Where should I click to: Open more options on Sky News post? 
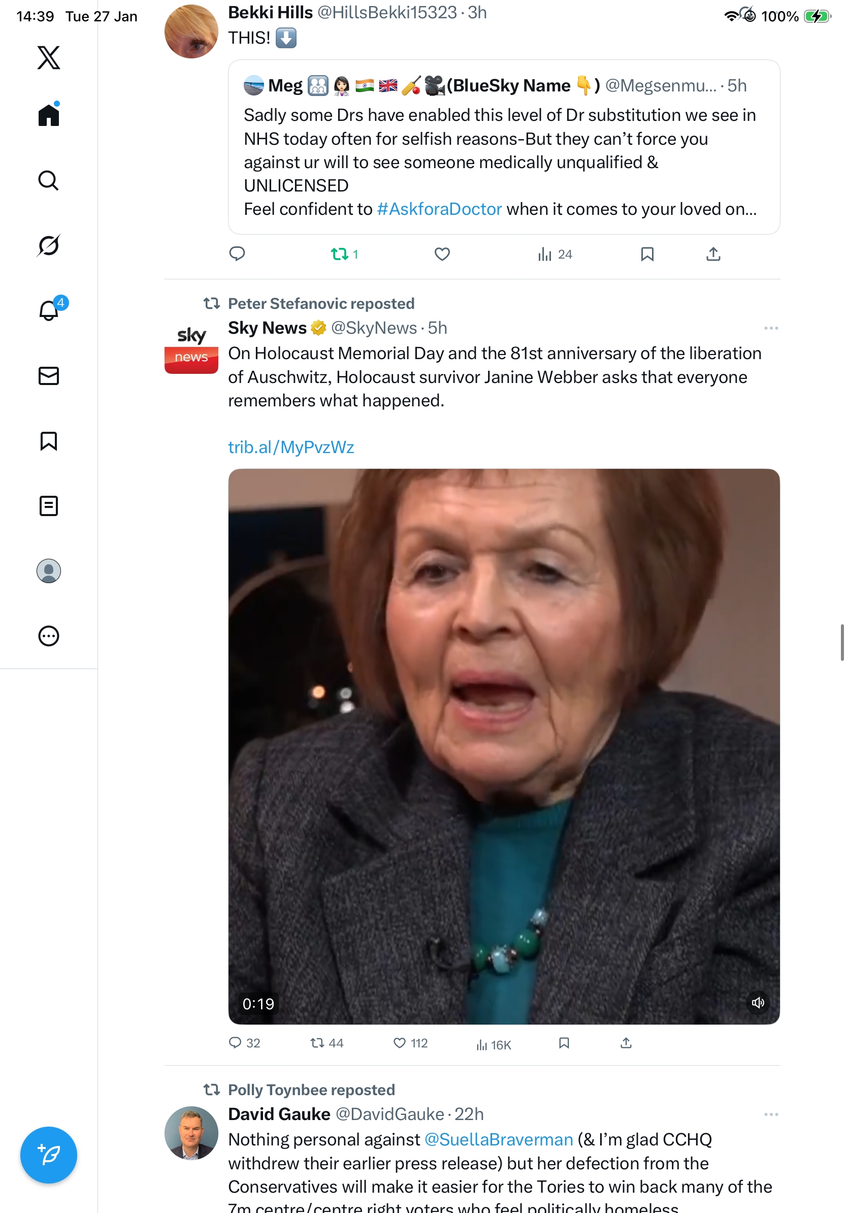coord(770,328)
